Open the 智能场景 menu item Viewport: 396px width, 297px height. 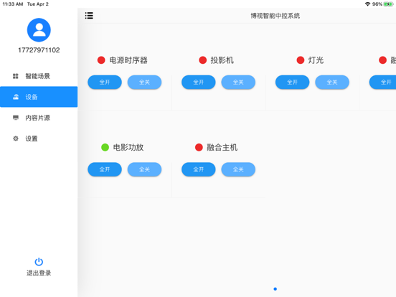(x=39, y=76)
